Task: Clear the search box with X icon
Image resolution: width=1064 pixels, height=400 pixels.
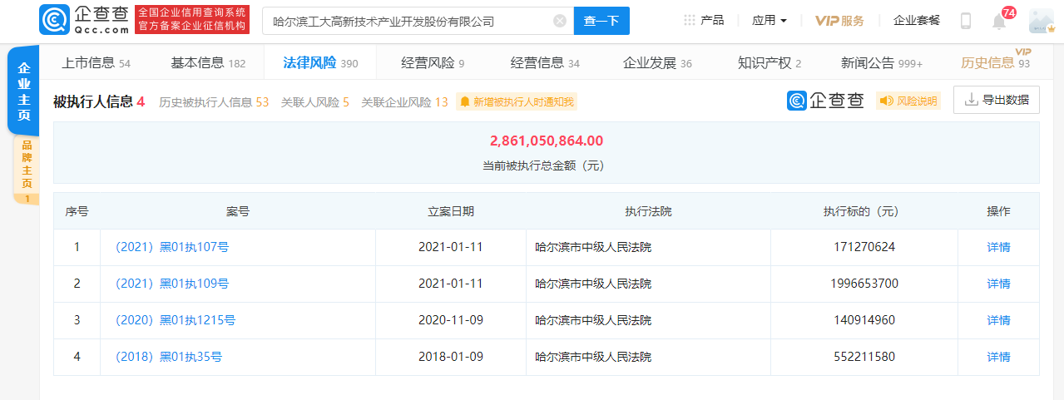Action: click(560, 21)
